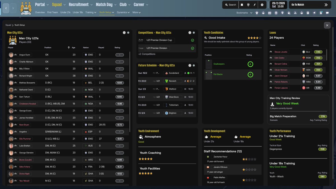Expand the Bookmarks chevron

point(251,13)
